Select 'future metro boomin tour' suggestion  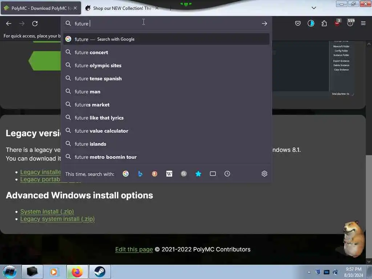(x=166, y=157)
